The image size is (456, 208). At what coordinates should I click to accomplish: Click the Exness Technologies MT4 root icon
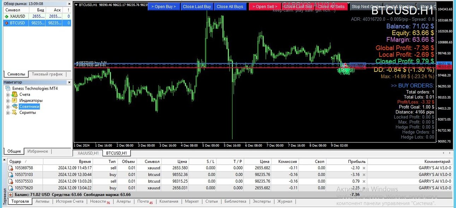[x=8, y=88]
